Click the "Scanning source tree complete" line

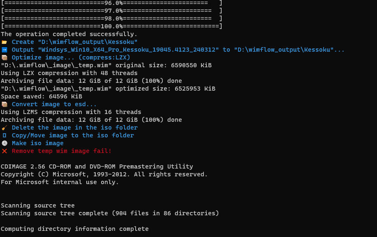pos(110,213)
